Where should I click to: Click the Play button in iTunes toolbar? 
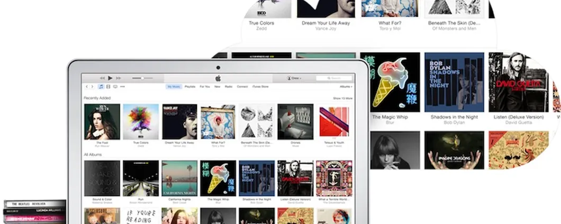(110, 78)
